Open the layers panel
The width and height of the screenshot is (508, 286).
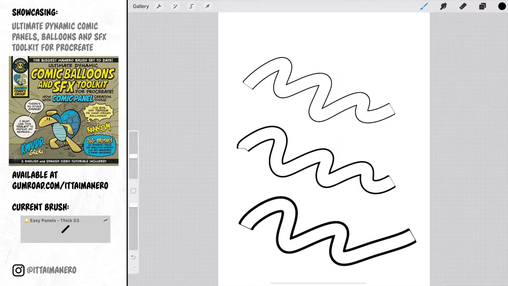click(x=483, y=6)
